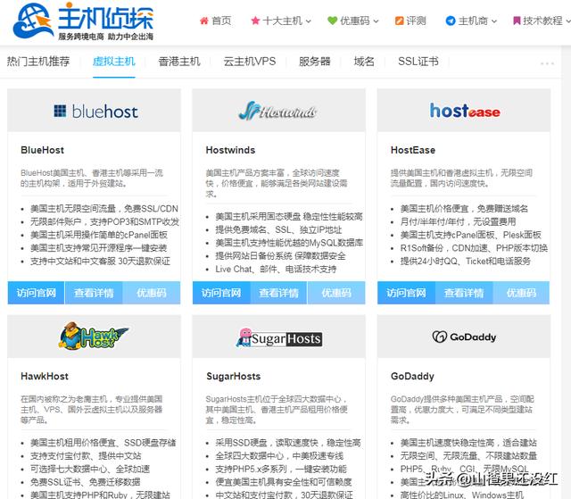
Task: Click text 提供网站日备份系统 保障数据安全
Action: (280, 256)
